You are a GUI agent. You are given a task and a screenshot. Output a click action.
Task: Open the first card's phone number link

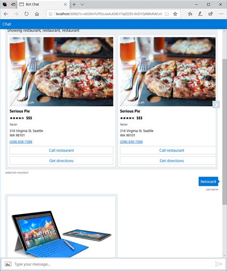tap(21, 142)
